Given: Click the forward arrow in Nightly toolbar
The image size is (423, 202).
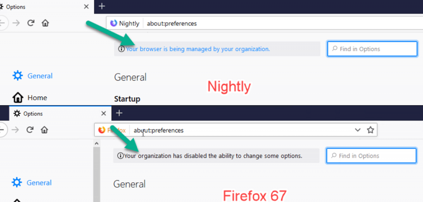Looking at the screenshot, I should coord(17,23).
